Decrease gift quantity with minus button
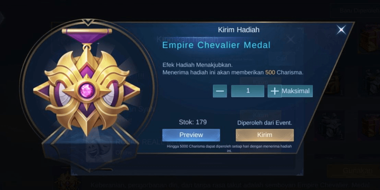This screenshot has height=190, width=380. tap(220, 91)
